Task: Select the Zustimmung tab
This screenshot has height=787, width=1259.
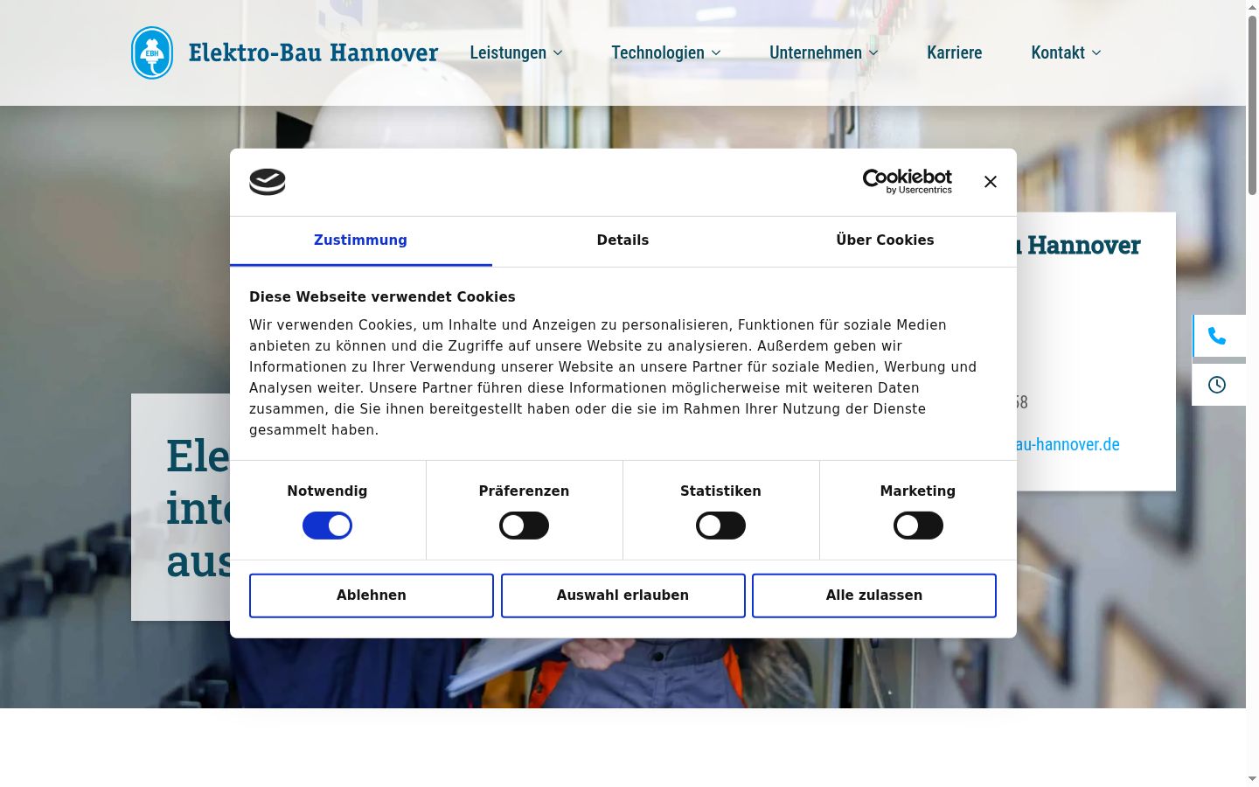Action: [361, 240]
